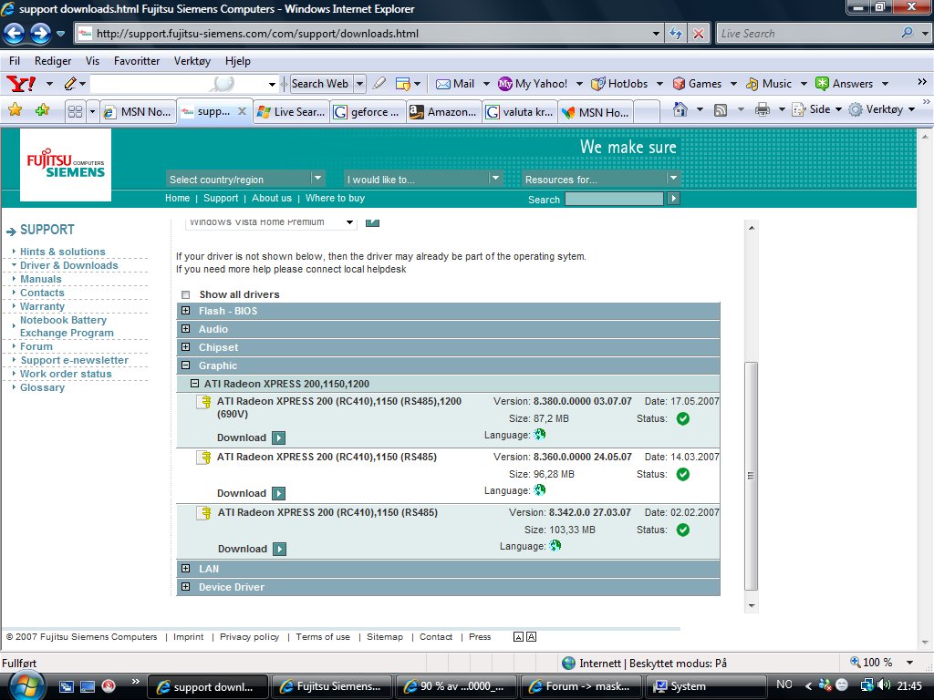
Task: Expand the Audio driver section
Action: (x=186, y=329)
